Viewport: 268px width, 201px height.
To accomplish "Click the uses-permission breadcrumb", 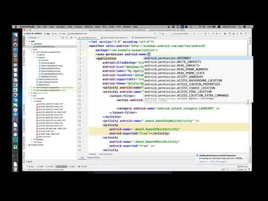I will tap(106, 154).
